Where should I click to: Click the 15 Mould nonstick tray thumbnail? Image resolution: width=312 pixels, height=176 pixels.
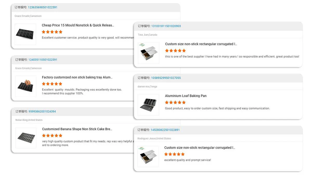click(25, 34)
